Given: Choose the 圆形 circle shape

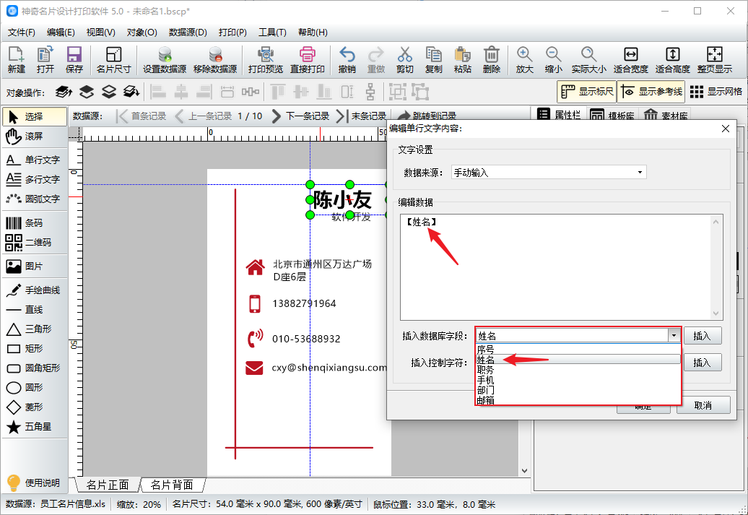Looking at the screenshot, I should coord(35,388).
